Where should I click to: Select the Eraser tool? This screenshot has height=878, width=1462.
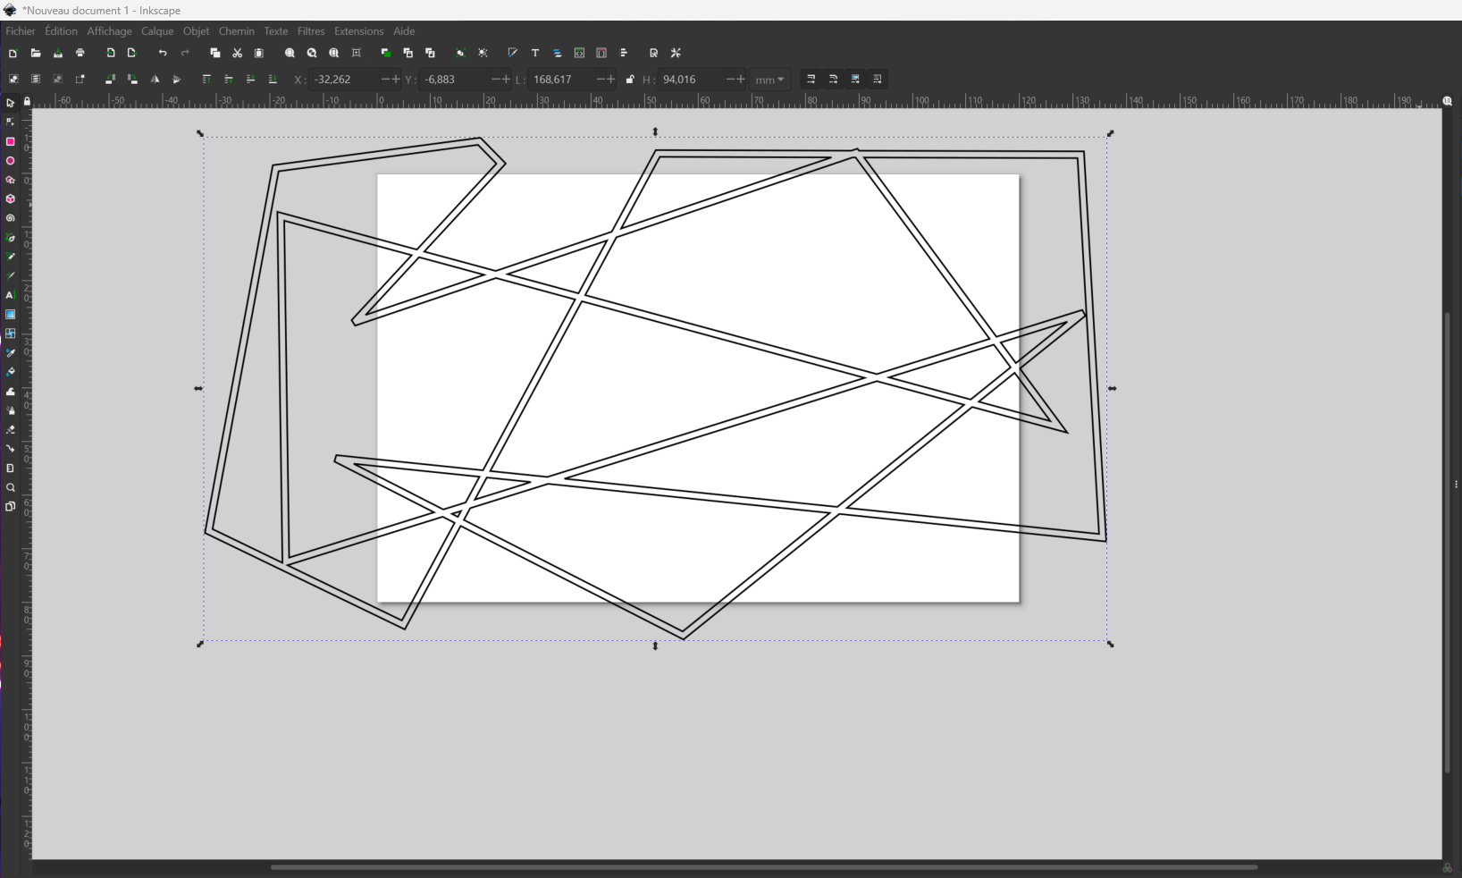coord(11,430)
